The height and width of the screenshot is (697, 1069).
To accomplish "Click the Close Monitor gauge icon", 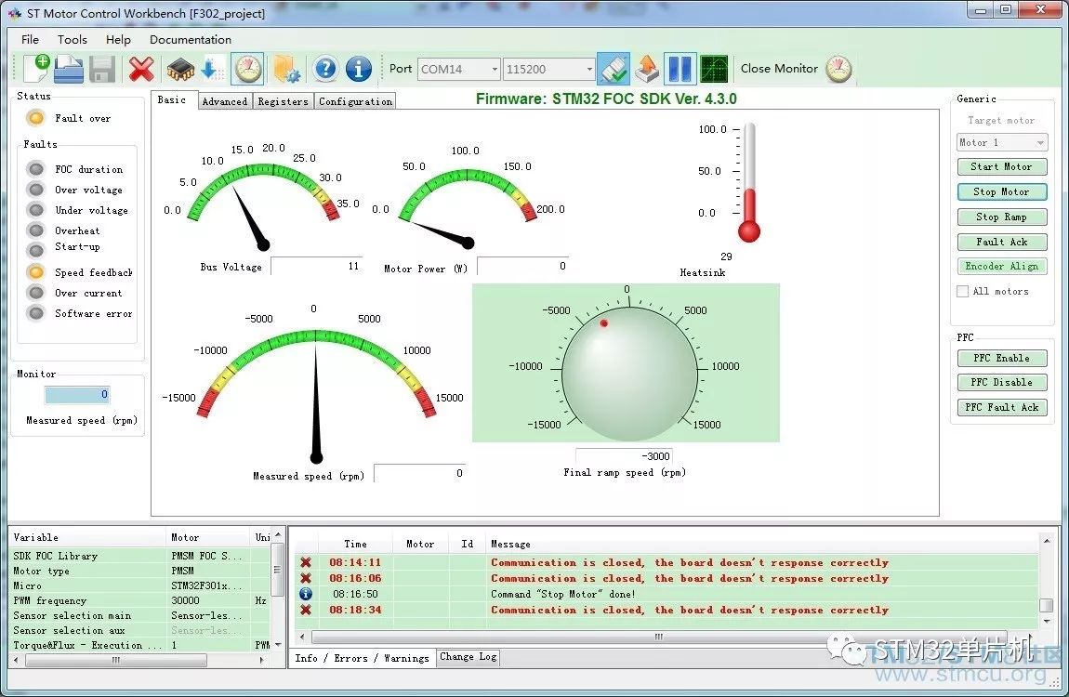I will [838, 69].
